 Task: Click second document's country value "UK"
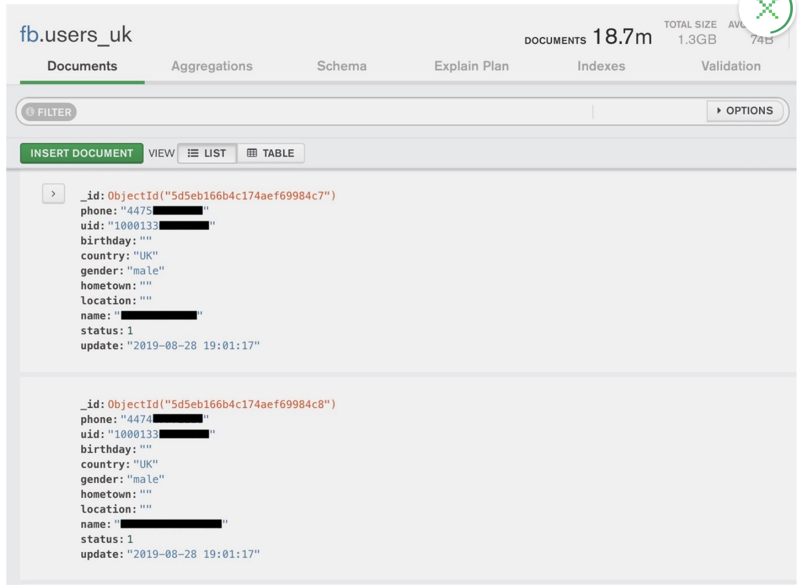coord(146,464)
